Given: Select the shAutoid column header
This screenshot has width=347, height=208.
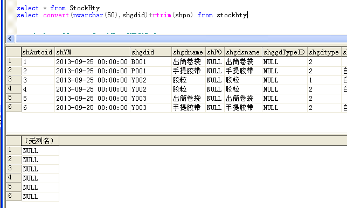Looking at the screenshot, I should pos(38,52).
